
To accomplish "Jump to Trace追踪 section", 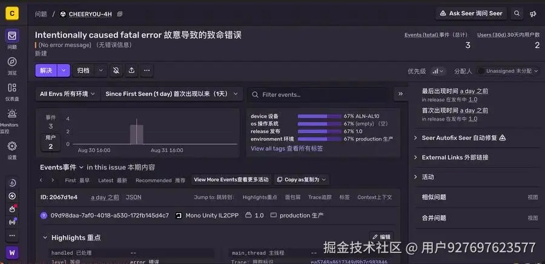I will (x=320, y=197).
